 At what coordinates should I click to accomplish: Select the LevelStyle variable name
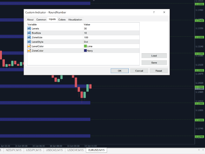pos(37,42)
